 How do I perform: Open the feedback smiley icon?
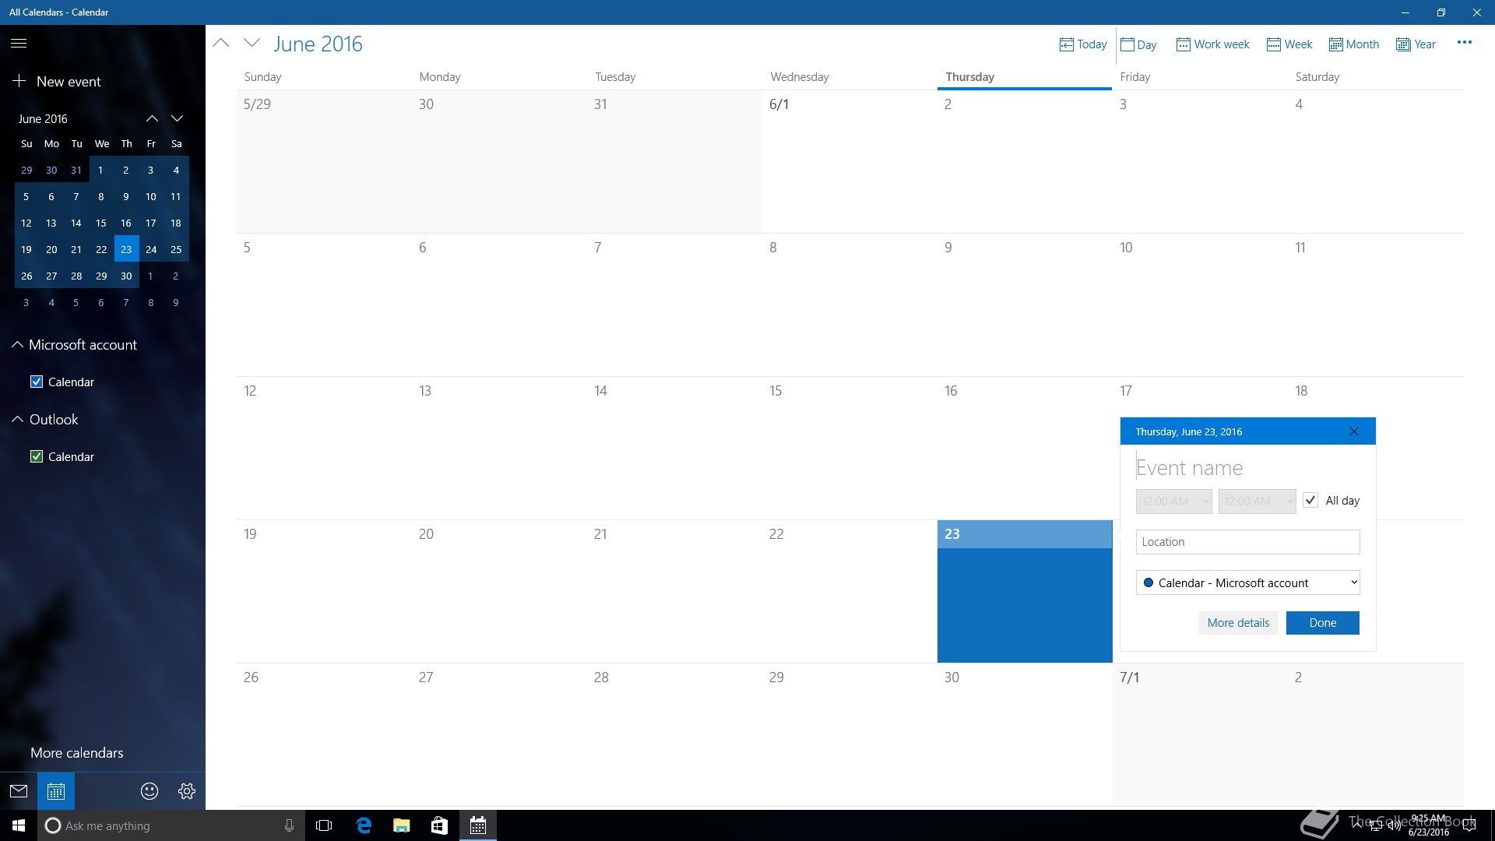[x=149, y=791]
